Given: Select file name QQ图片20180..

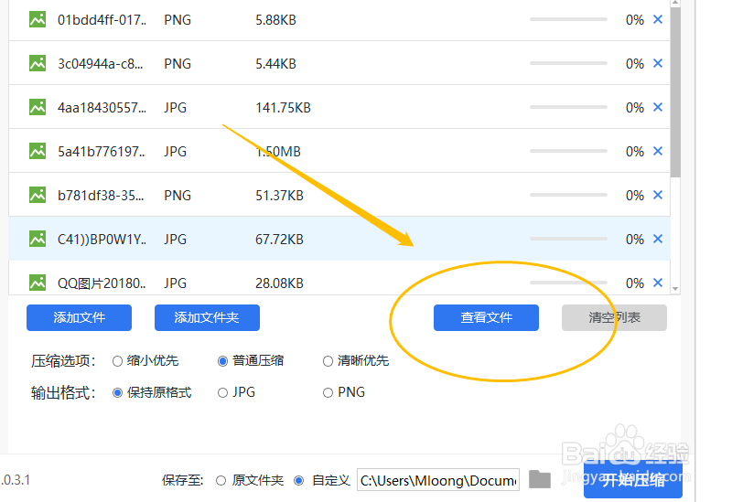Looking at the screenshot, I should [102, 283].
